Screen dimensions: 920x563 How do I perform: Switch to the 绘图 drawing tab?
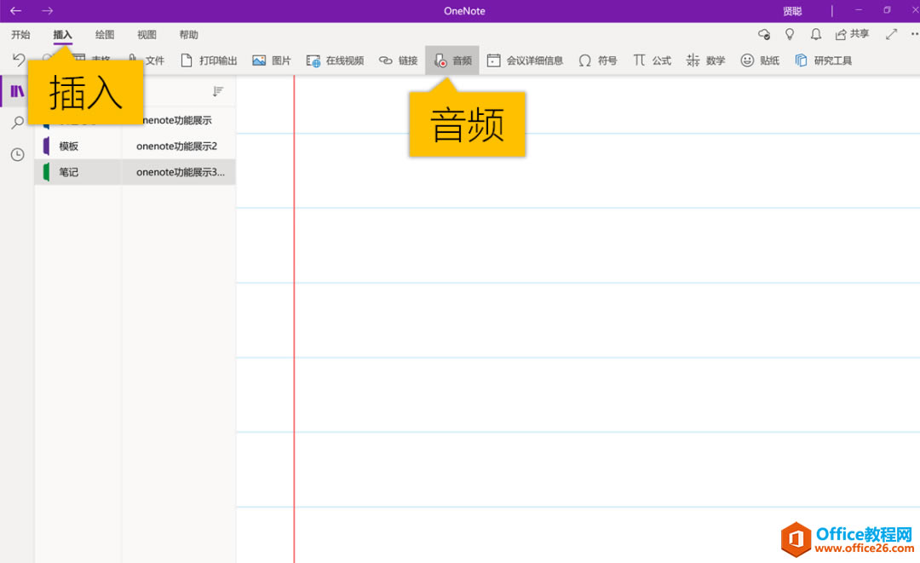(103, 34)
